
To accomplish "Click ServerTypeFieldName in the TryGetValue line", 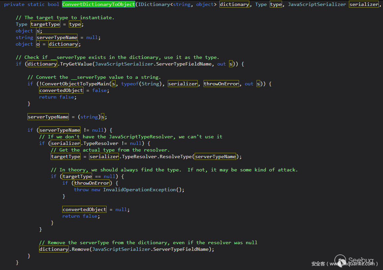I will 184,64.
